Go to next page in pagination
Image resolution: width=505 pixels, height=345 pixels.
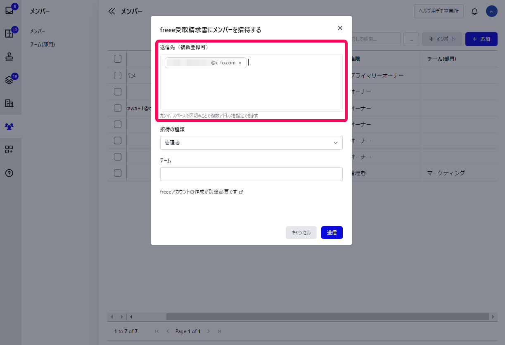(x=209, y=331)
